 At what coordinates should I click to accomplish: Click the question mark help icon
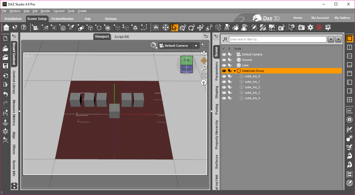point(23,27)
